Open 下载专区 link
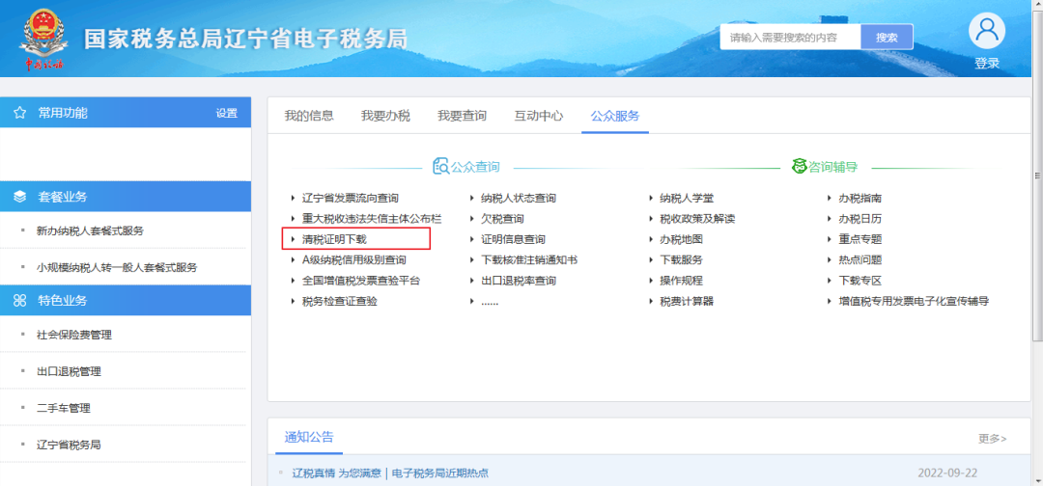Image resolution: width=1043 pixels, height=486 pixels. (860, 281)
